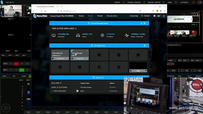Open the Decoder tab
203x114 pixels.
(90, 16)
